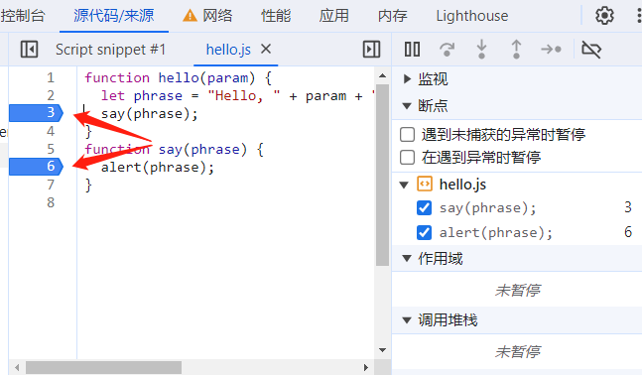Switch to the 控制台 console tab
Screen dimensions: 642x375
click(22, 16)
